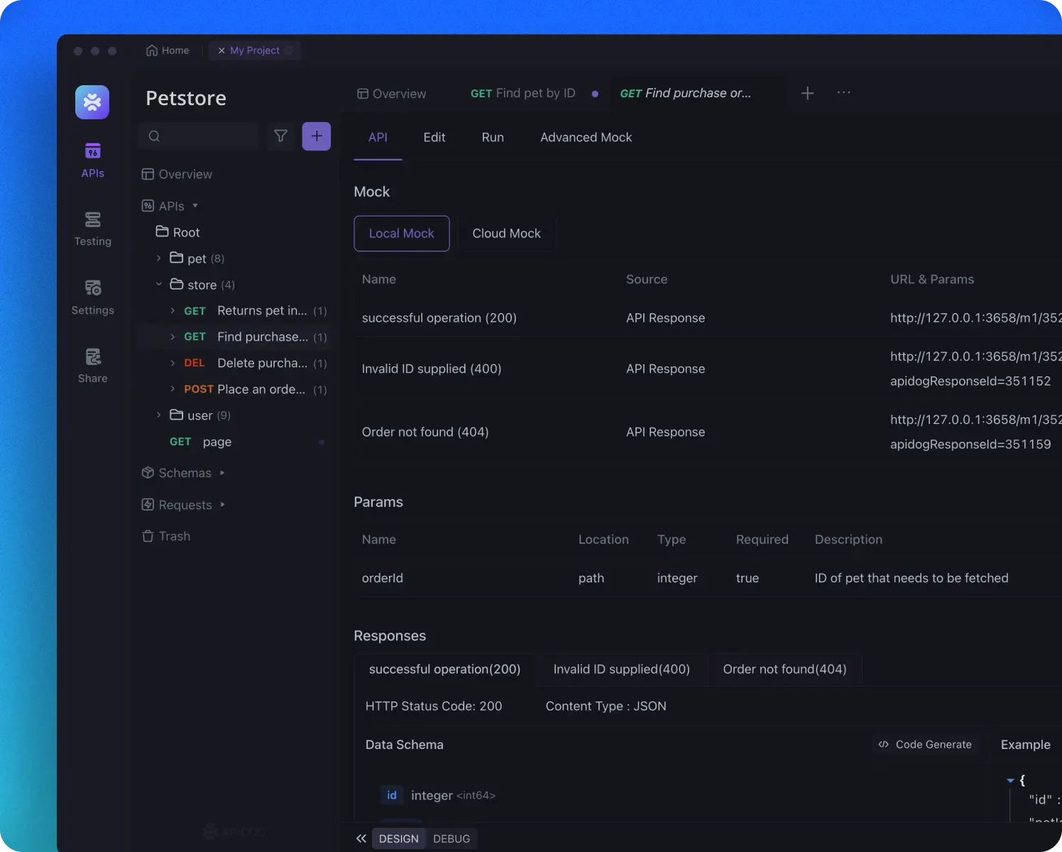
Task: Click the unsaved dot on Find pet by ID tab
Action: pyautogui.click(x=595, y=94)
